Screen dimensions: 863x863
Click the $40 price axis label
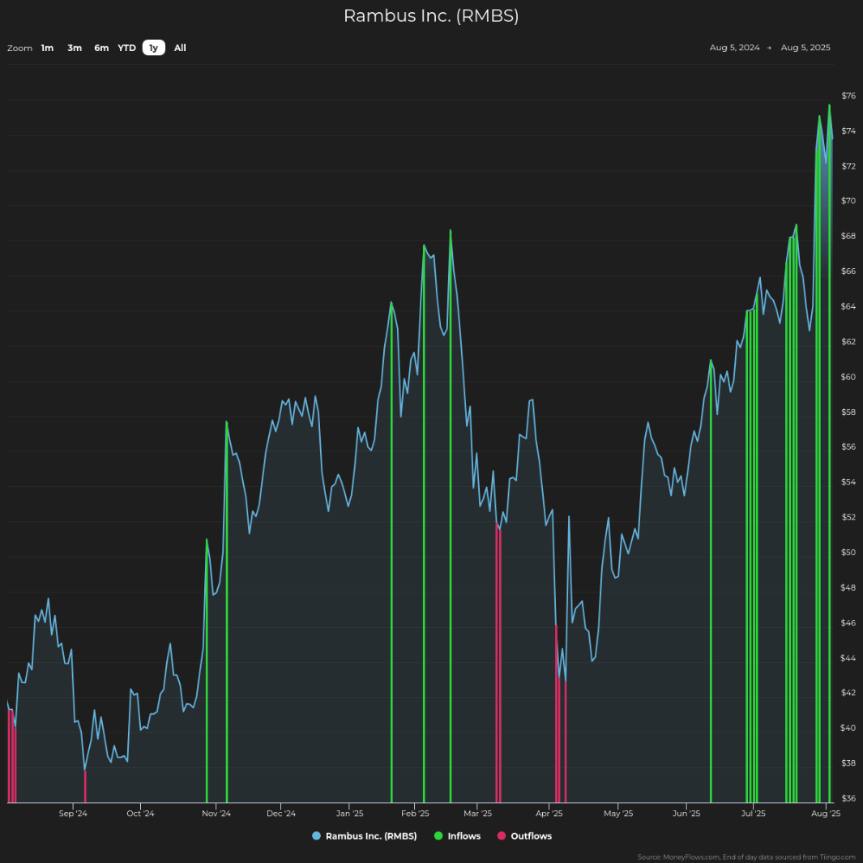848,728
